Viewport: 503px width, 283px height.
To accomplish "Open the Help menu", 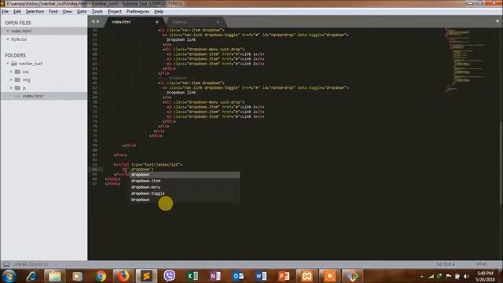I will [x=159, y=12].
